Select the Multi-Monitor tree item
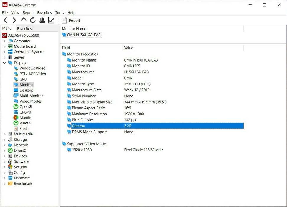Viewport: 287px width, 207px height. [x=28, y=96]
